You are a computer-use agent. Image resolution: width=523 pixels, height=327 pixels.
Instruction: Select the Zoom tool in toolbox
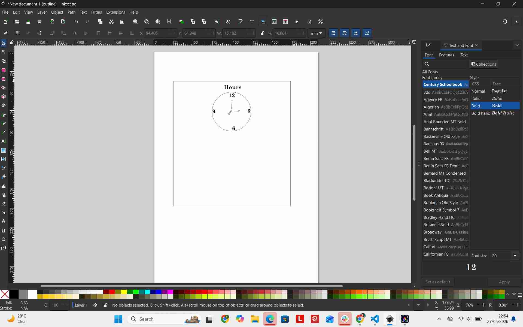coord(4,240)
